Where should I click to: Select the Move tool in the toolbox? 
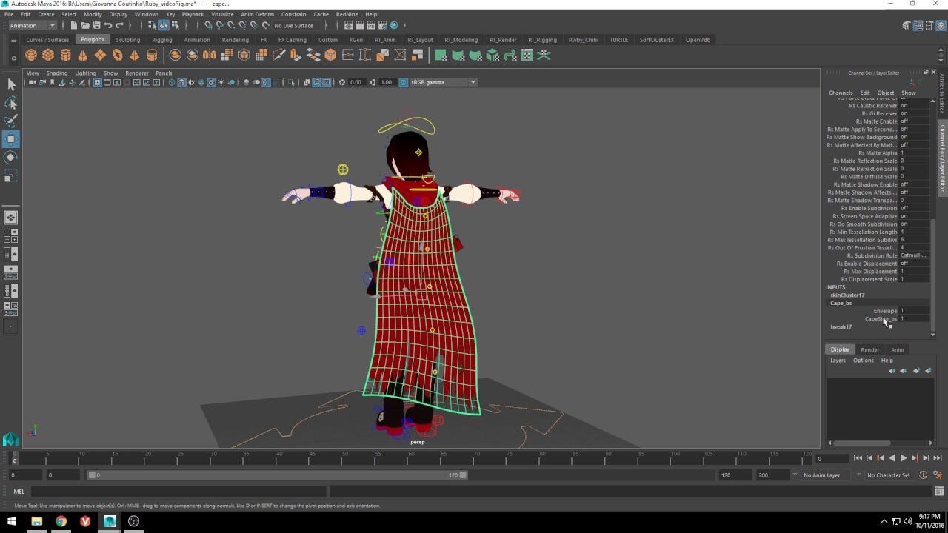click(11, 139)
